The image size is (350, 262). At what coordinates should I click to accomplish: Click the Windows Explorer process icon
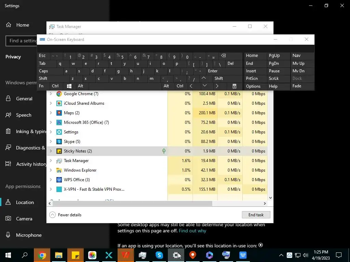(x=59, y=170)
